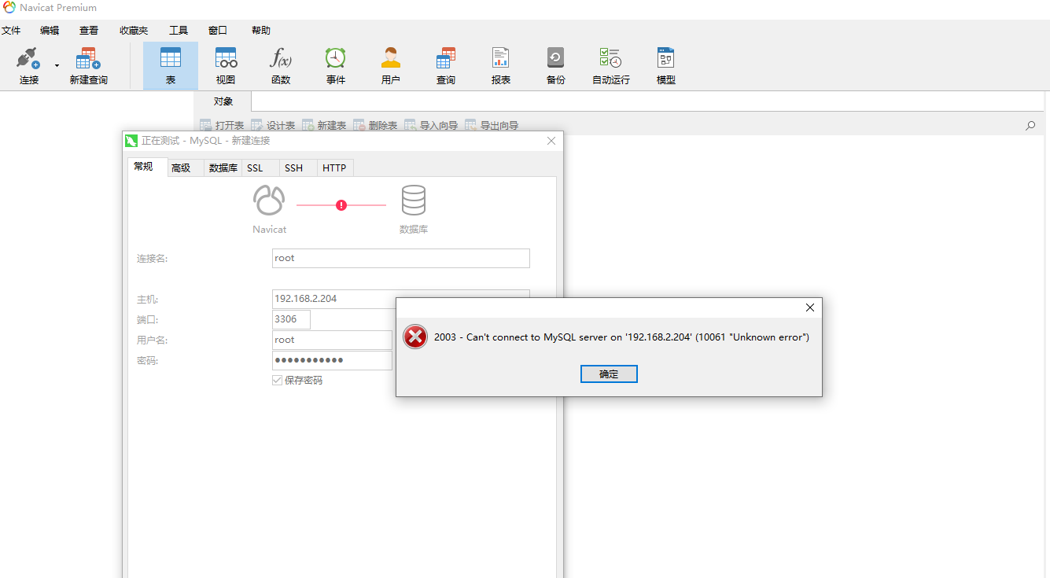Screen dimensions: 1050x578
Task: Click 导出向导 (Export Wizard) in object toolbar
Action: click(x=492, y=125)
